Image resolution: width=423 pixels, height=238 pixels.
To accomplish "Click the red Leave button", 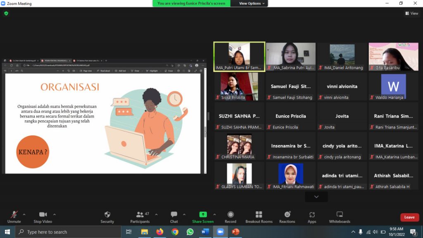I will 409,217.
